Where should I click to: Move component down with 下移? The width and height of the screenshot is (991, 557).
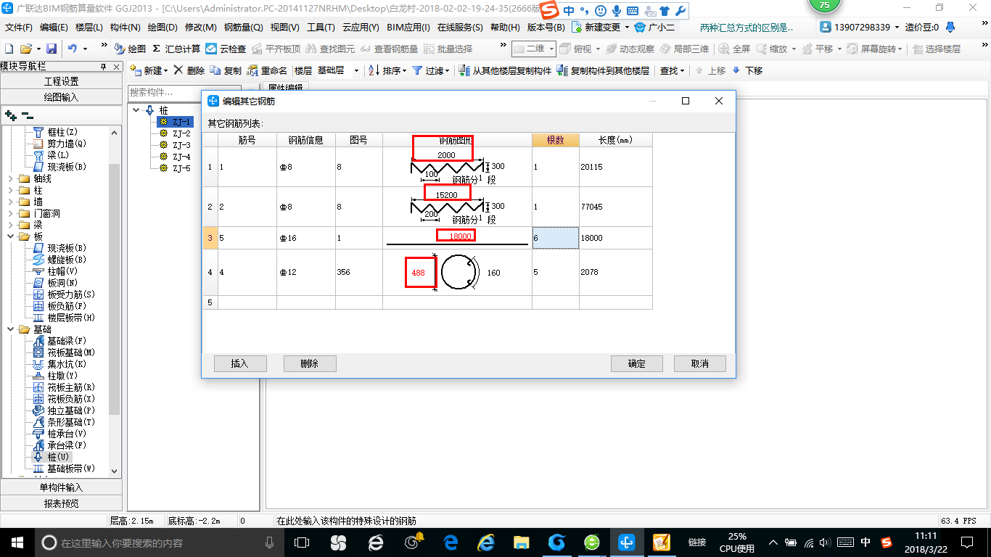coord(747,70)
